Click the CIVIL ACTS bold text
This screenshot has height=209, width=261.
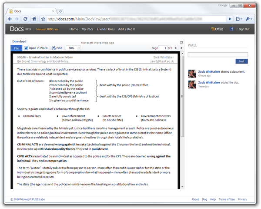click(x=24, y=156)
